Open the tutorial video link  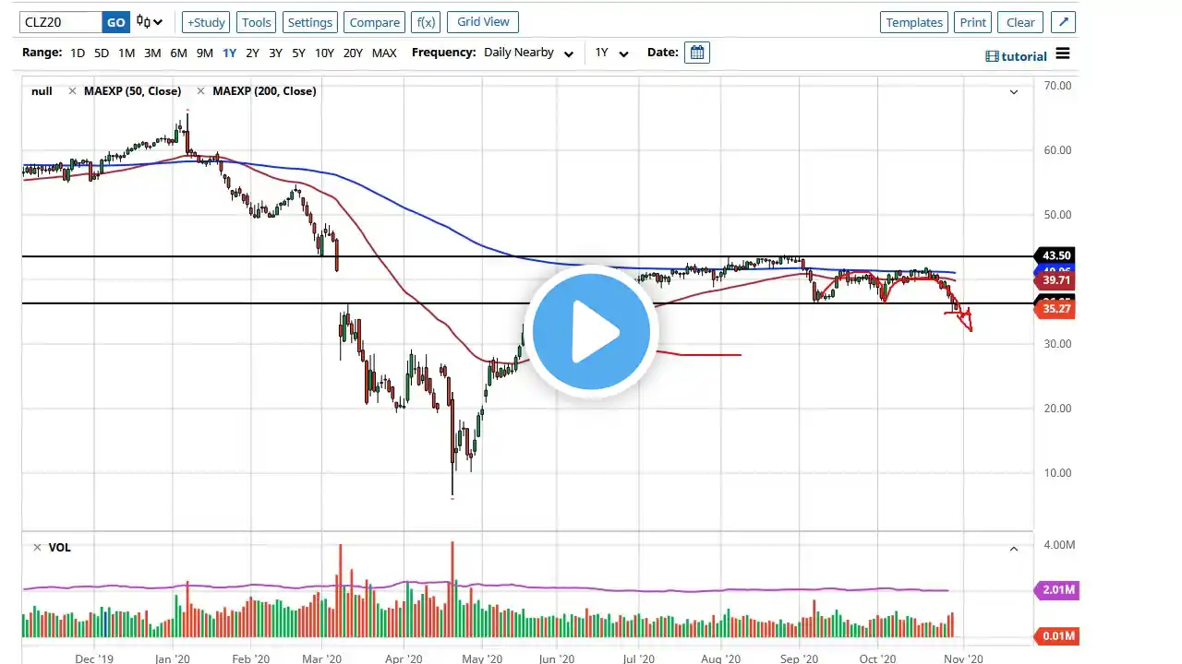coord(1016,56)
